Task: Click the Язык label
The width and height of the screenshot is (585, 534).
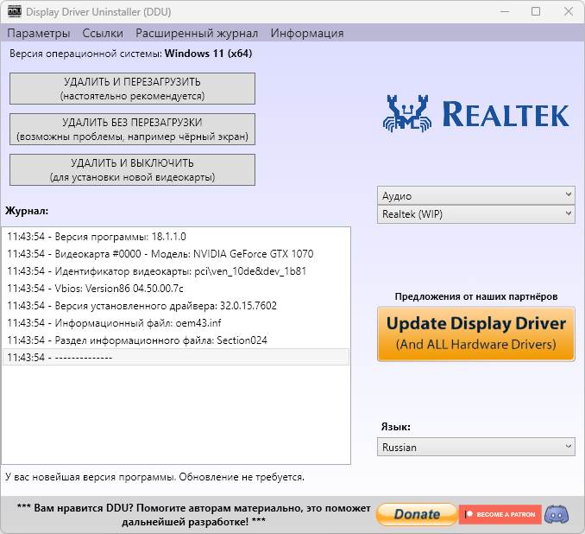Action: click(x=395, y=427)
